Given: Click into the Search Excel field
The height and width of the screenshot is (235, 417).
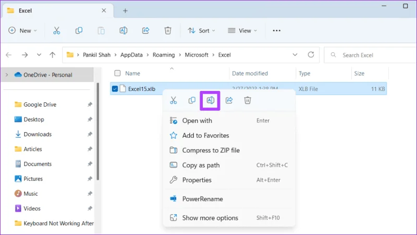Looking at the screenshot, I should tap(370, 55).
